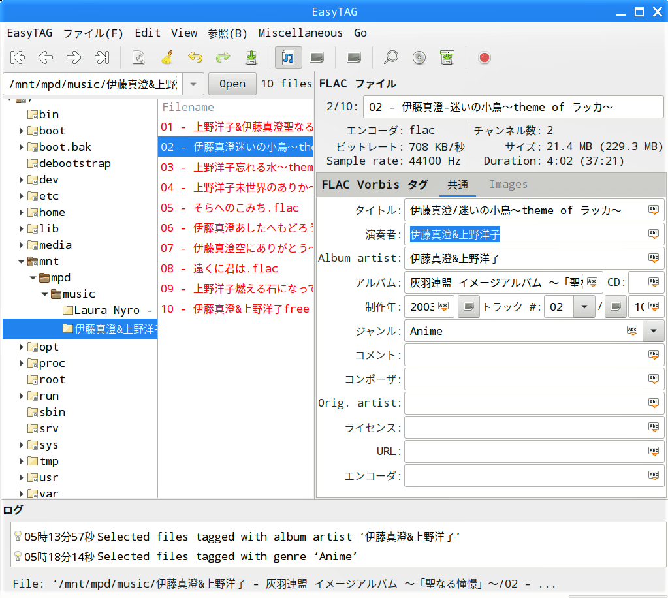
Task: Click the generate playlist toolbar icon
Action: 447,57
